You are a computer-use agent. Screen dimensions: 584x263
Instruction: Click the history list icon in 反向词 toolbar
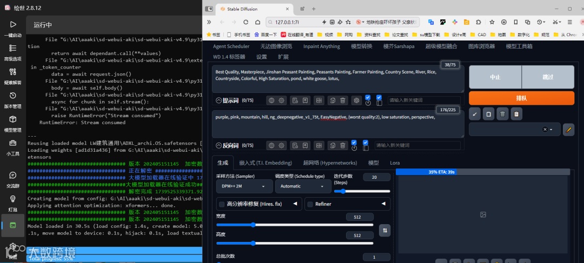coord(295,145)
